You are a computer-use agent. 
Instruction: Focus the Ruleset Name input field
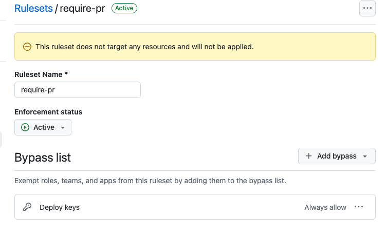[x=78, y=90]
